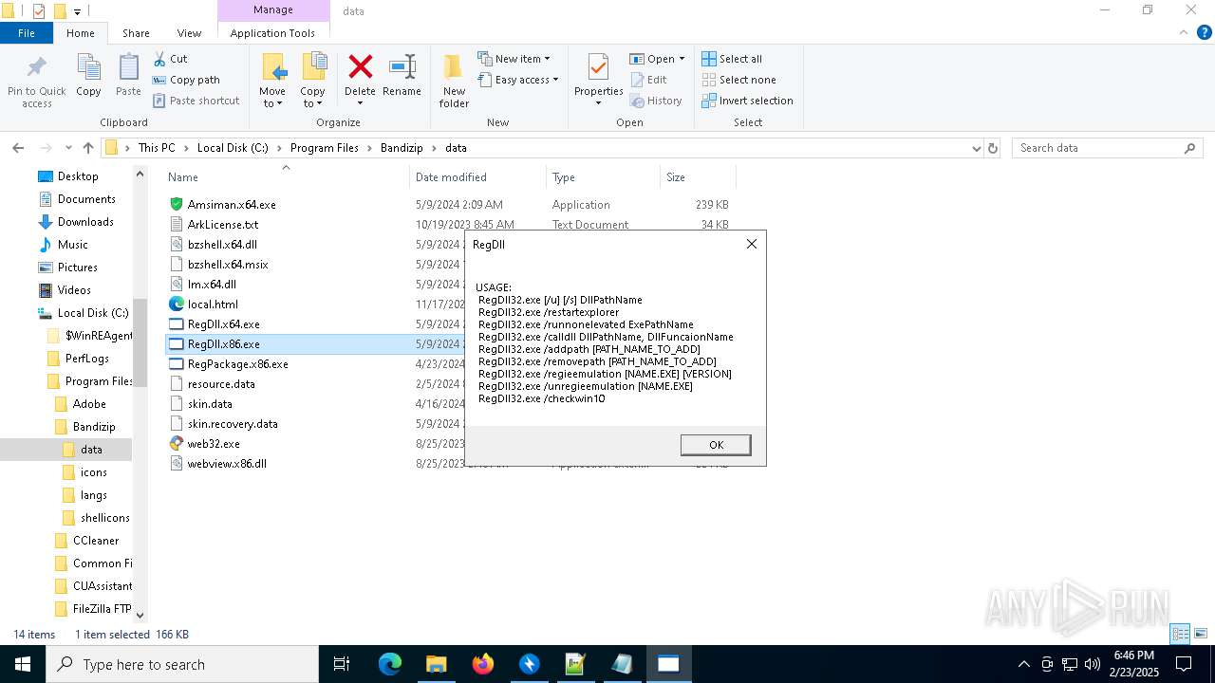Viewport: 1215px width, 683px height.
Task: Select the Manage contextual tab
Action: click(273, 10)
